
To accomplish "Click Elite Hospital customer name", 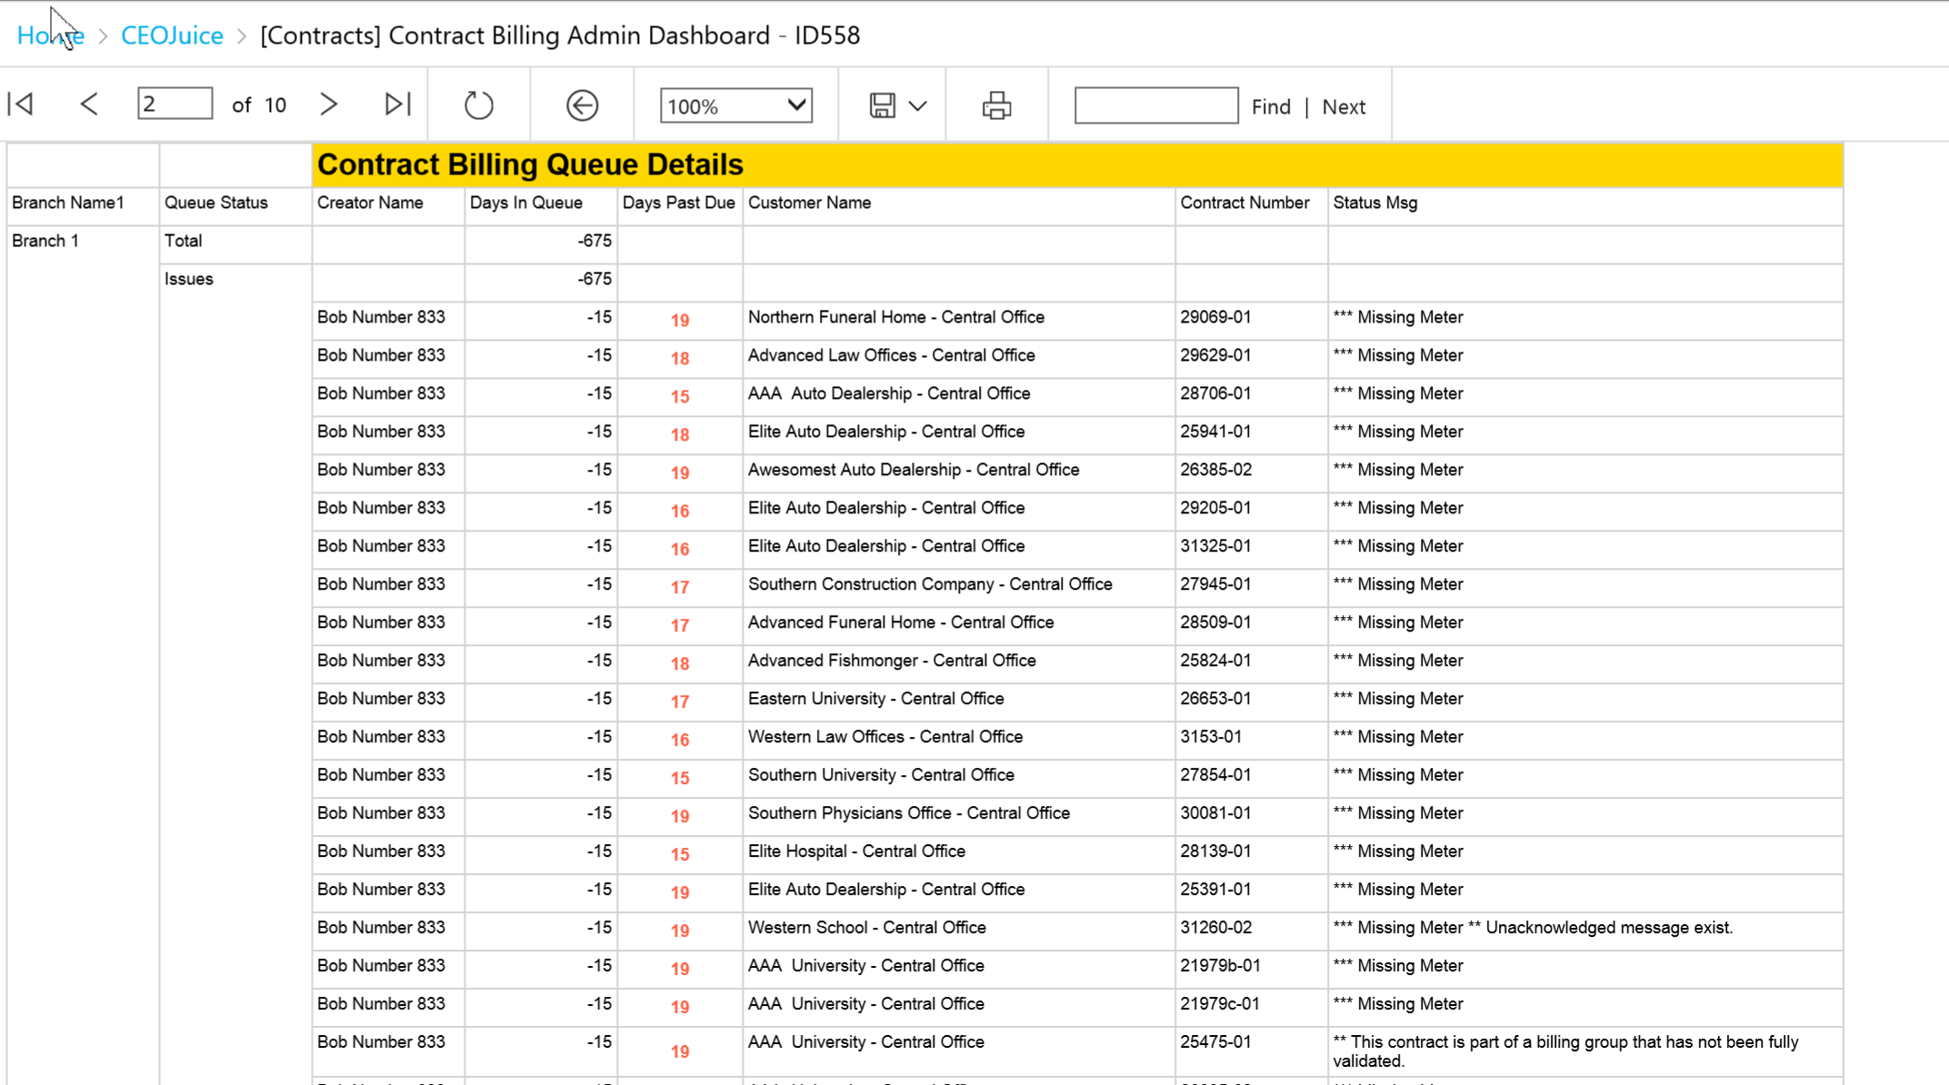I will 856,851.
